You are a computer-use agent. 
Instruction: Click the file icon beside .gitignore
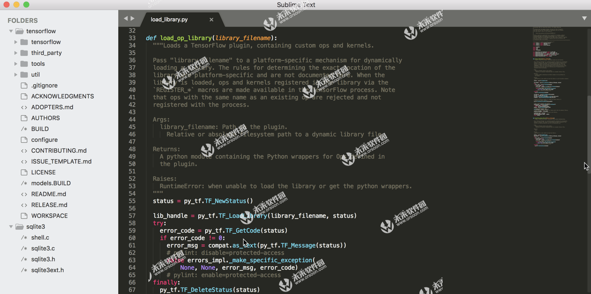[x=24, y=85]
